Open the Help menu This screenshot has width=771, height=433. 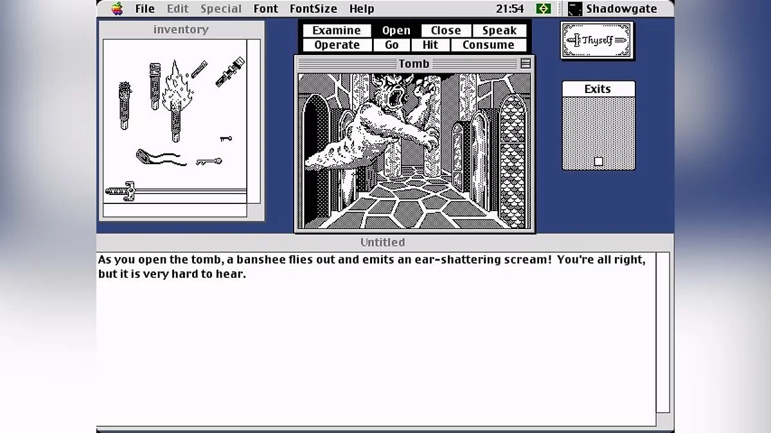(362, 9)
